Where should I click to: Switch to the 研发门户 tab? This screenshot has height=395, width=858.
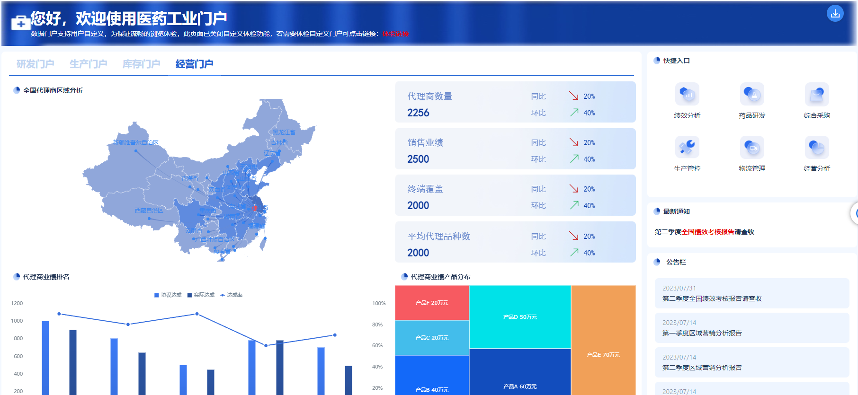coord(36,64)
